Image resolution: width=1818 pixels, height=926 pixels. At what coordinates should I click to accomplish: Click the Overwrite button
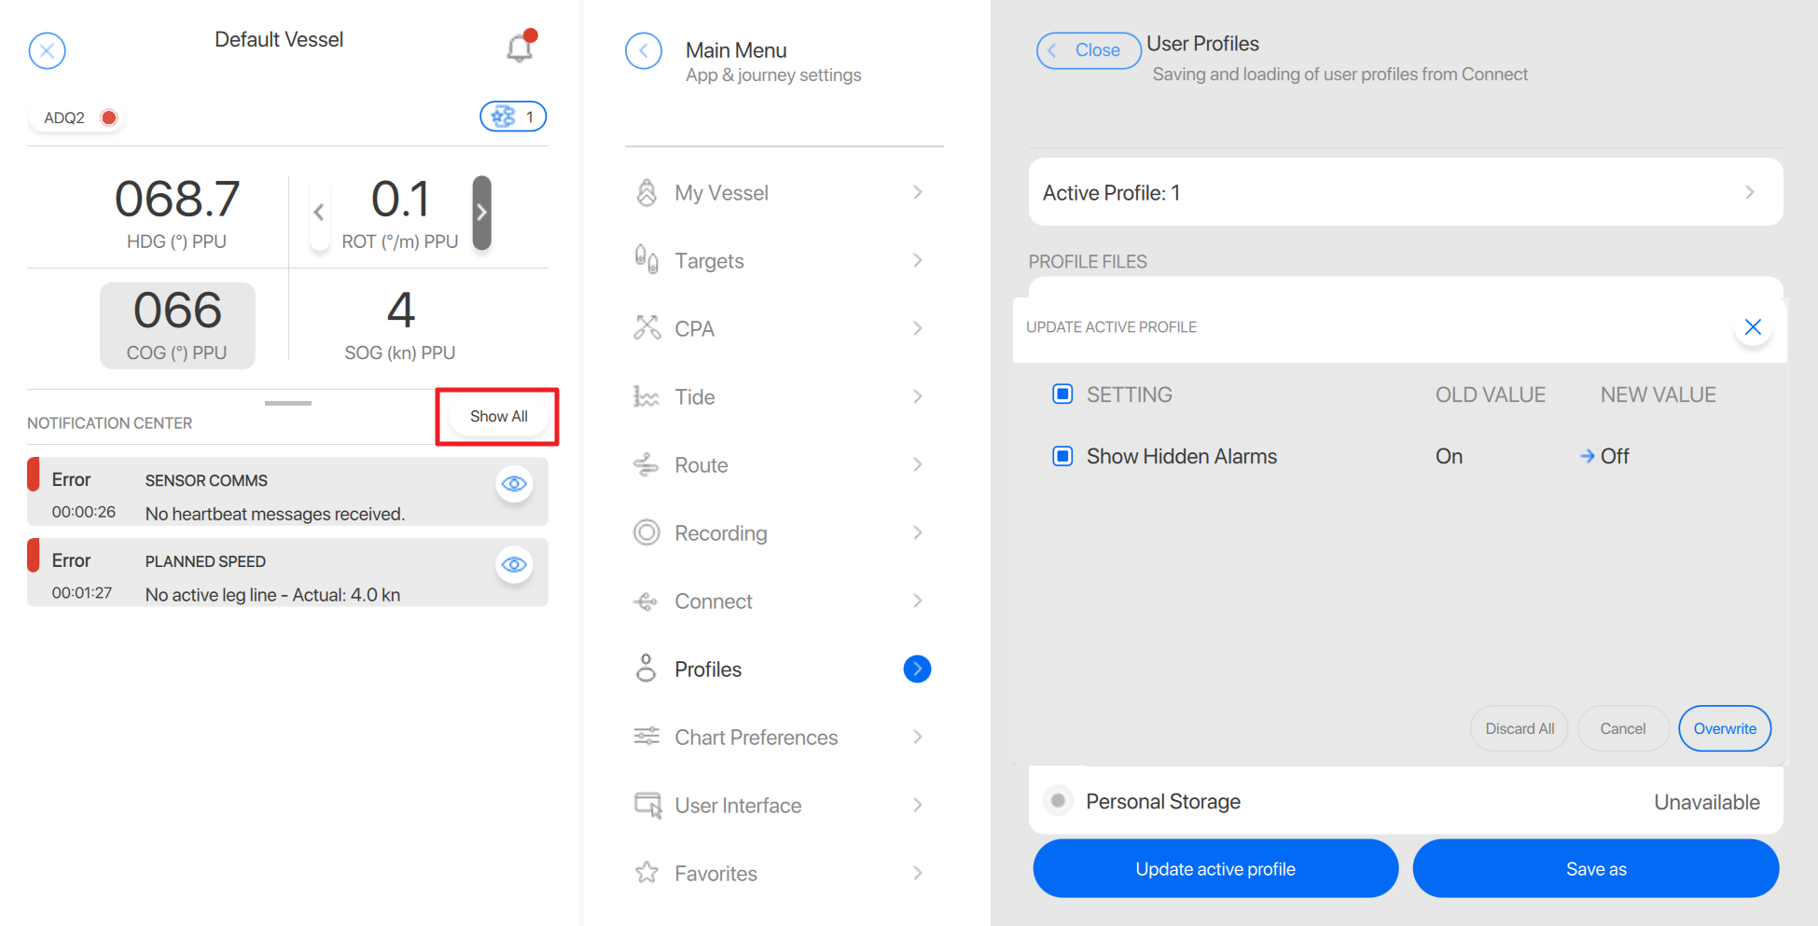pyautogui.click(x=1725, y=728)
